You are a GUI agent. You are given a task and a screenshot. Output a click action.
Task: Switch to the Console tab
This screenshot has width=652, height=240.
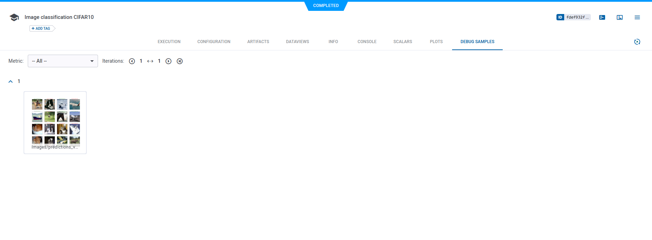pyautogui.click(x=367, y=42)
